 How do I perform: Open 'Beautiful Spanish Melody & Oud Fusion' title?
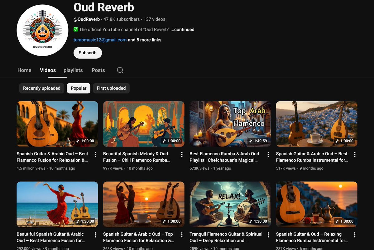coord(137,157)
